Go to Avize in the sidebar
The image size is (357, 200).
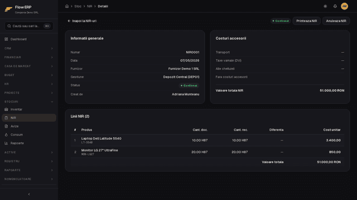(x=29, y=126)
